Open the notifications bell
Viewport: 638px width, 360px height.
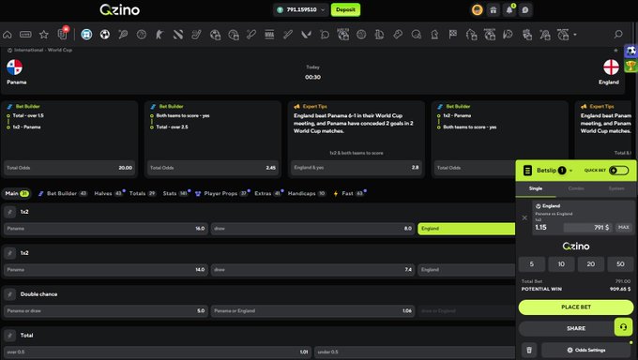tap(509, 9)
